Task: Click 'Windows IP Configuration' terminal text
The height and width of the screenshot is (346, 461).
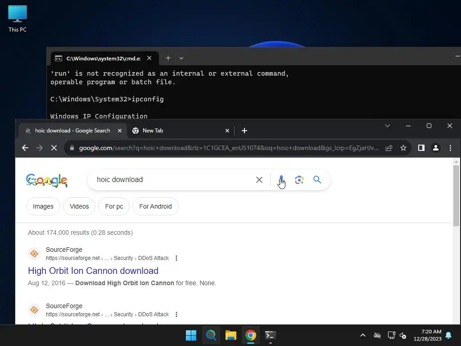Action: click(99, 116)
